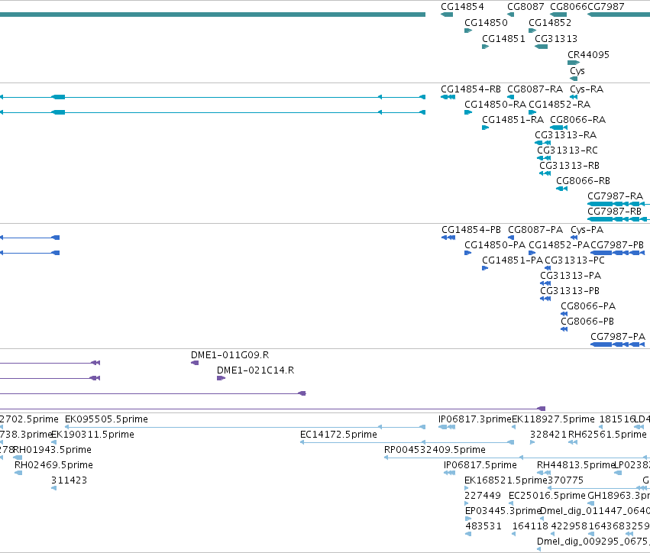Select transcript CG8066-RB
Screen dimensions: 650x553
pos(583,181)
